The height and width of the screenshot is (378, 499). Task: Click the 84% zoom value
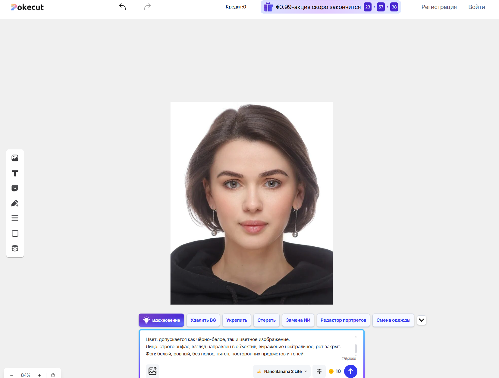pos(26,375)
